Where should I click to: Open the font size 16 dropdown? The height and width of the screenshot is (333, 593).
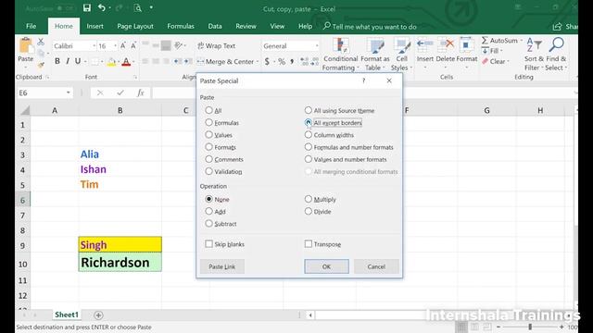point(115,45)
